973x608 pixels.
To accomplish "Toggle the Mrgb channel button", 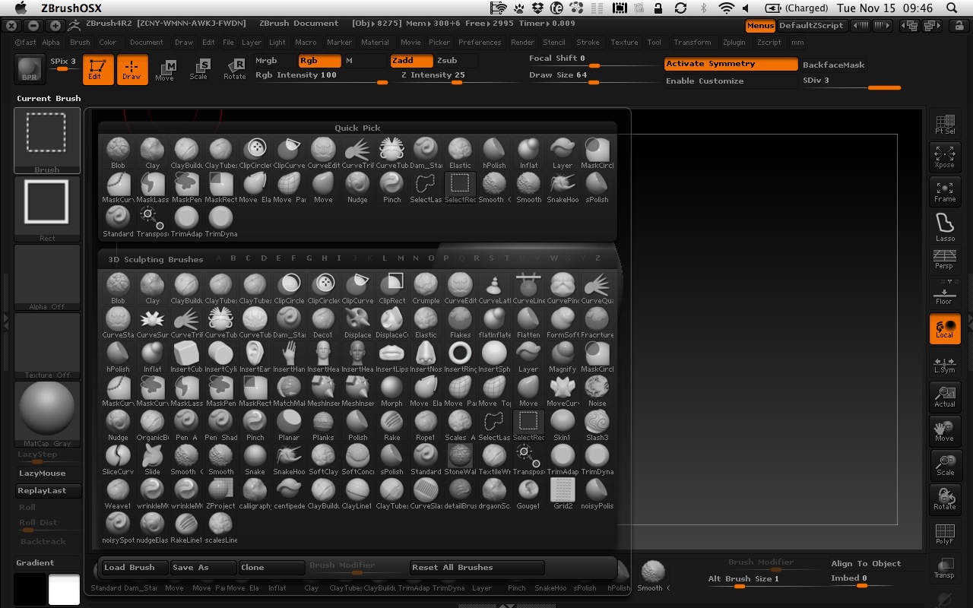I will pos(274,60).
